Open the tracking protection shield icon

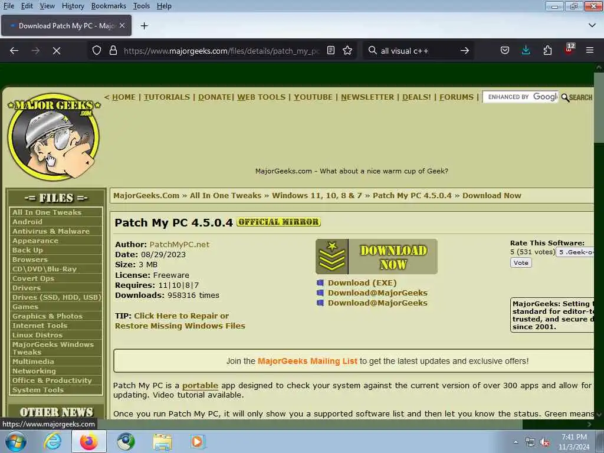pos(97,51)
